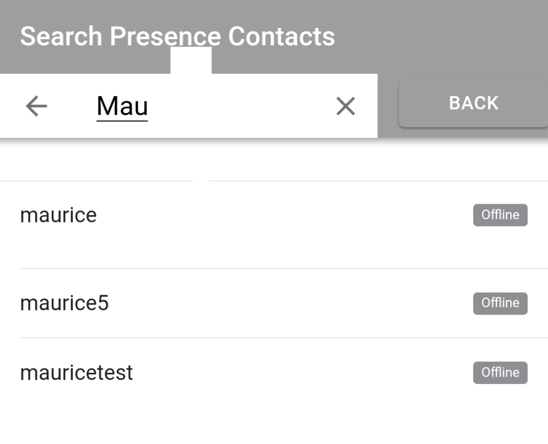Select the contact maurice5

click(x=64, y=303)
